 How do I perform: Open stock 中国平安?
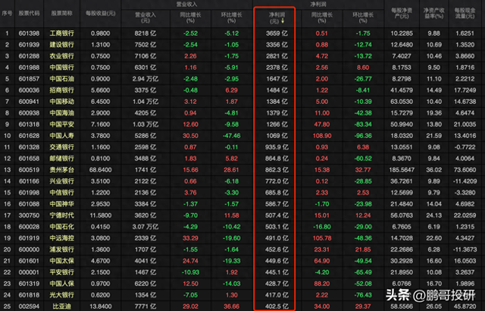pos(62,124)
